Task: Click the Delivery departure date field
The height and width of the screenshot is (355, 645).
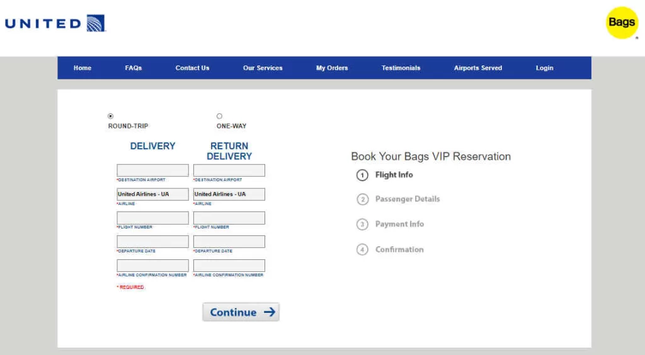Action: pyautogui.click(x=152, y=242)
